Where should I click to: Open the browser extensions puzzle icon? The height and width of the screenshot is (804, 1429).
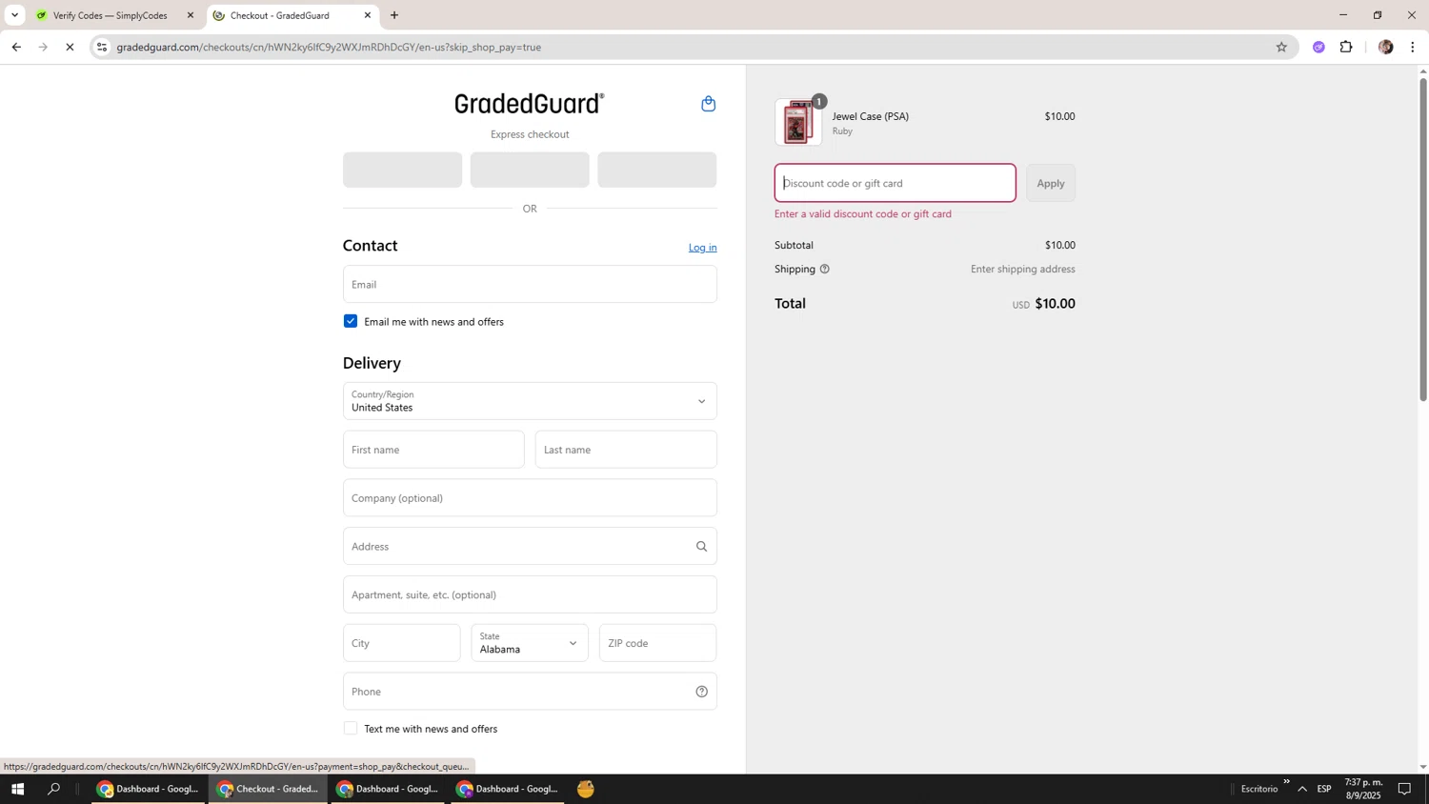(1346, 47)
